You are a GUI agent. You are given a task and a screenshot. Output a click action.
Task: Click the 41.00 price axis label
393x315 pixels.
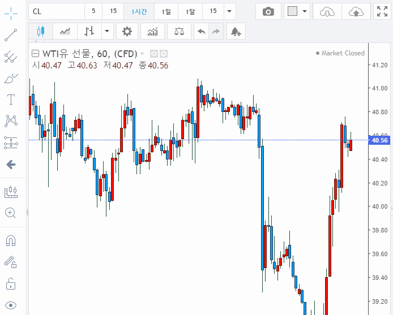coord(379,88)
